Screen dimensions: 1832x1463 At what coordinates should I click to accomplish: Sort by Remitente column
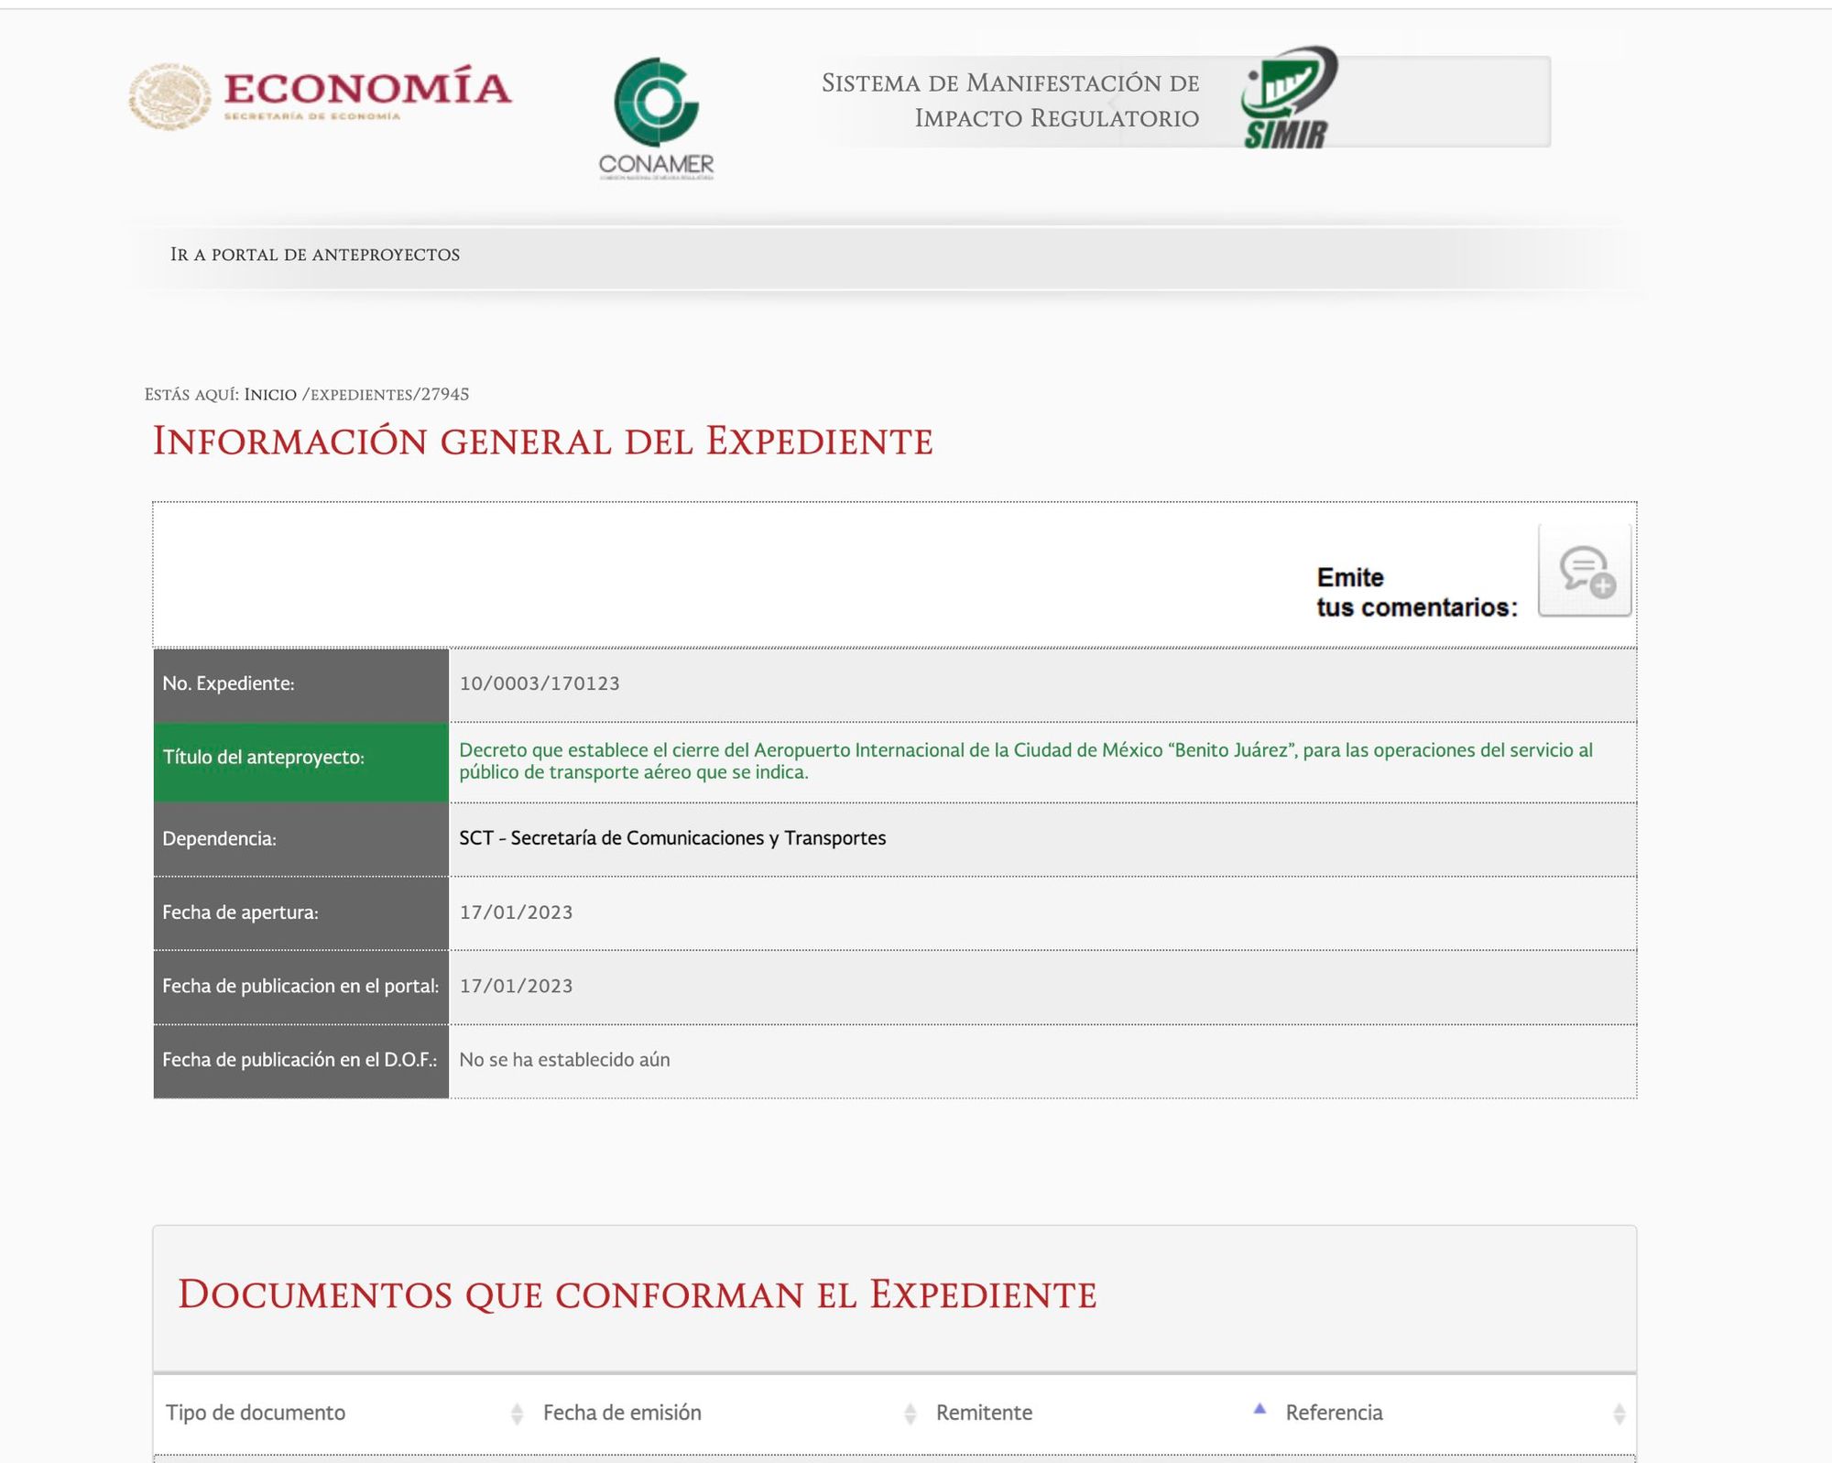click(1099, 1413)
